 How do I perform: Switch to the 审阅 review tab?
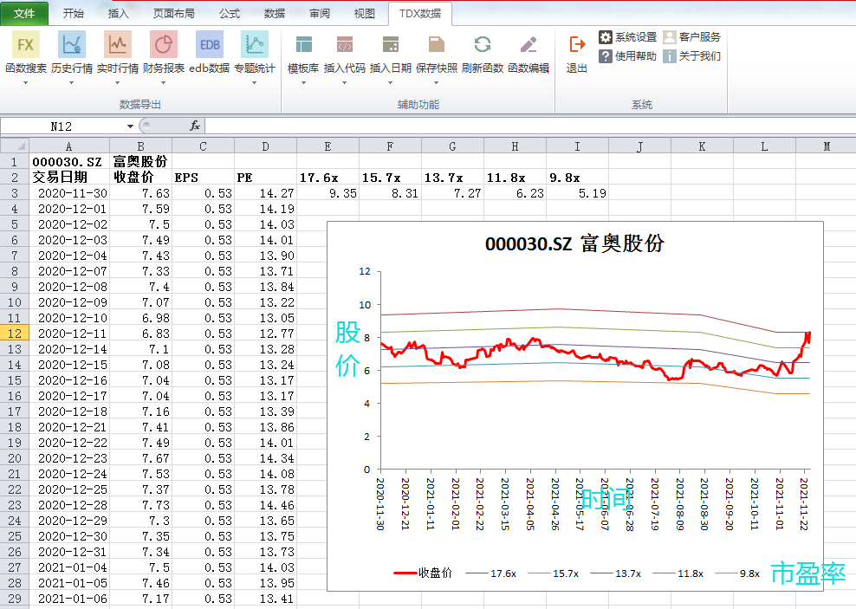(320, 14)
